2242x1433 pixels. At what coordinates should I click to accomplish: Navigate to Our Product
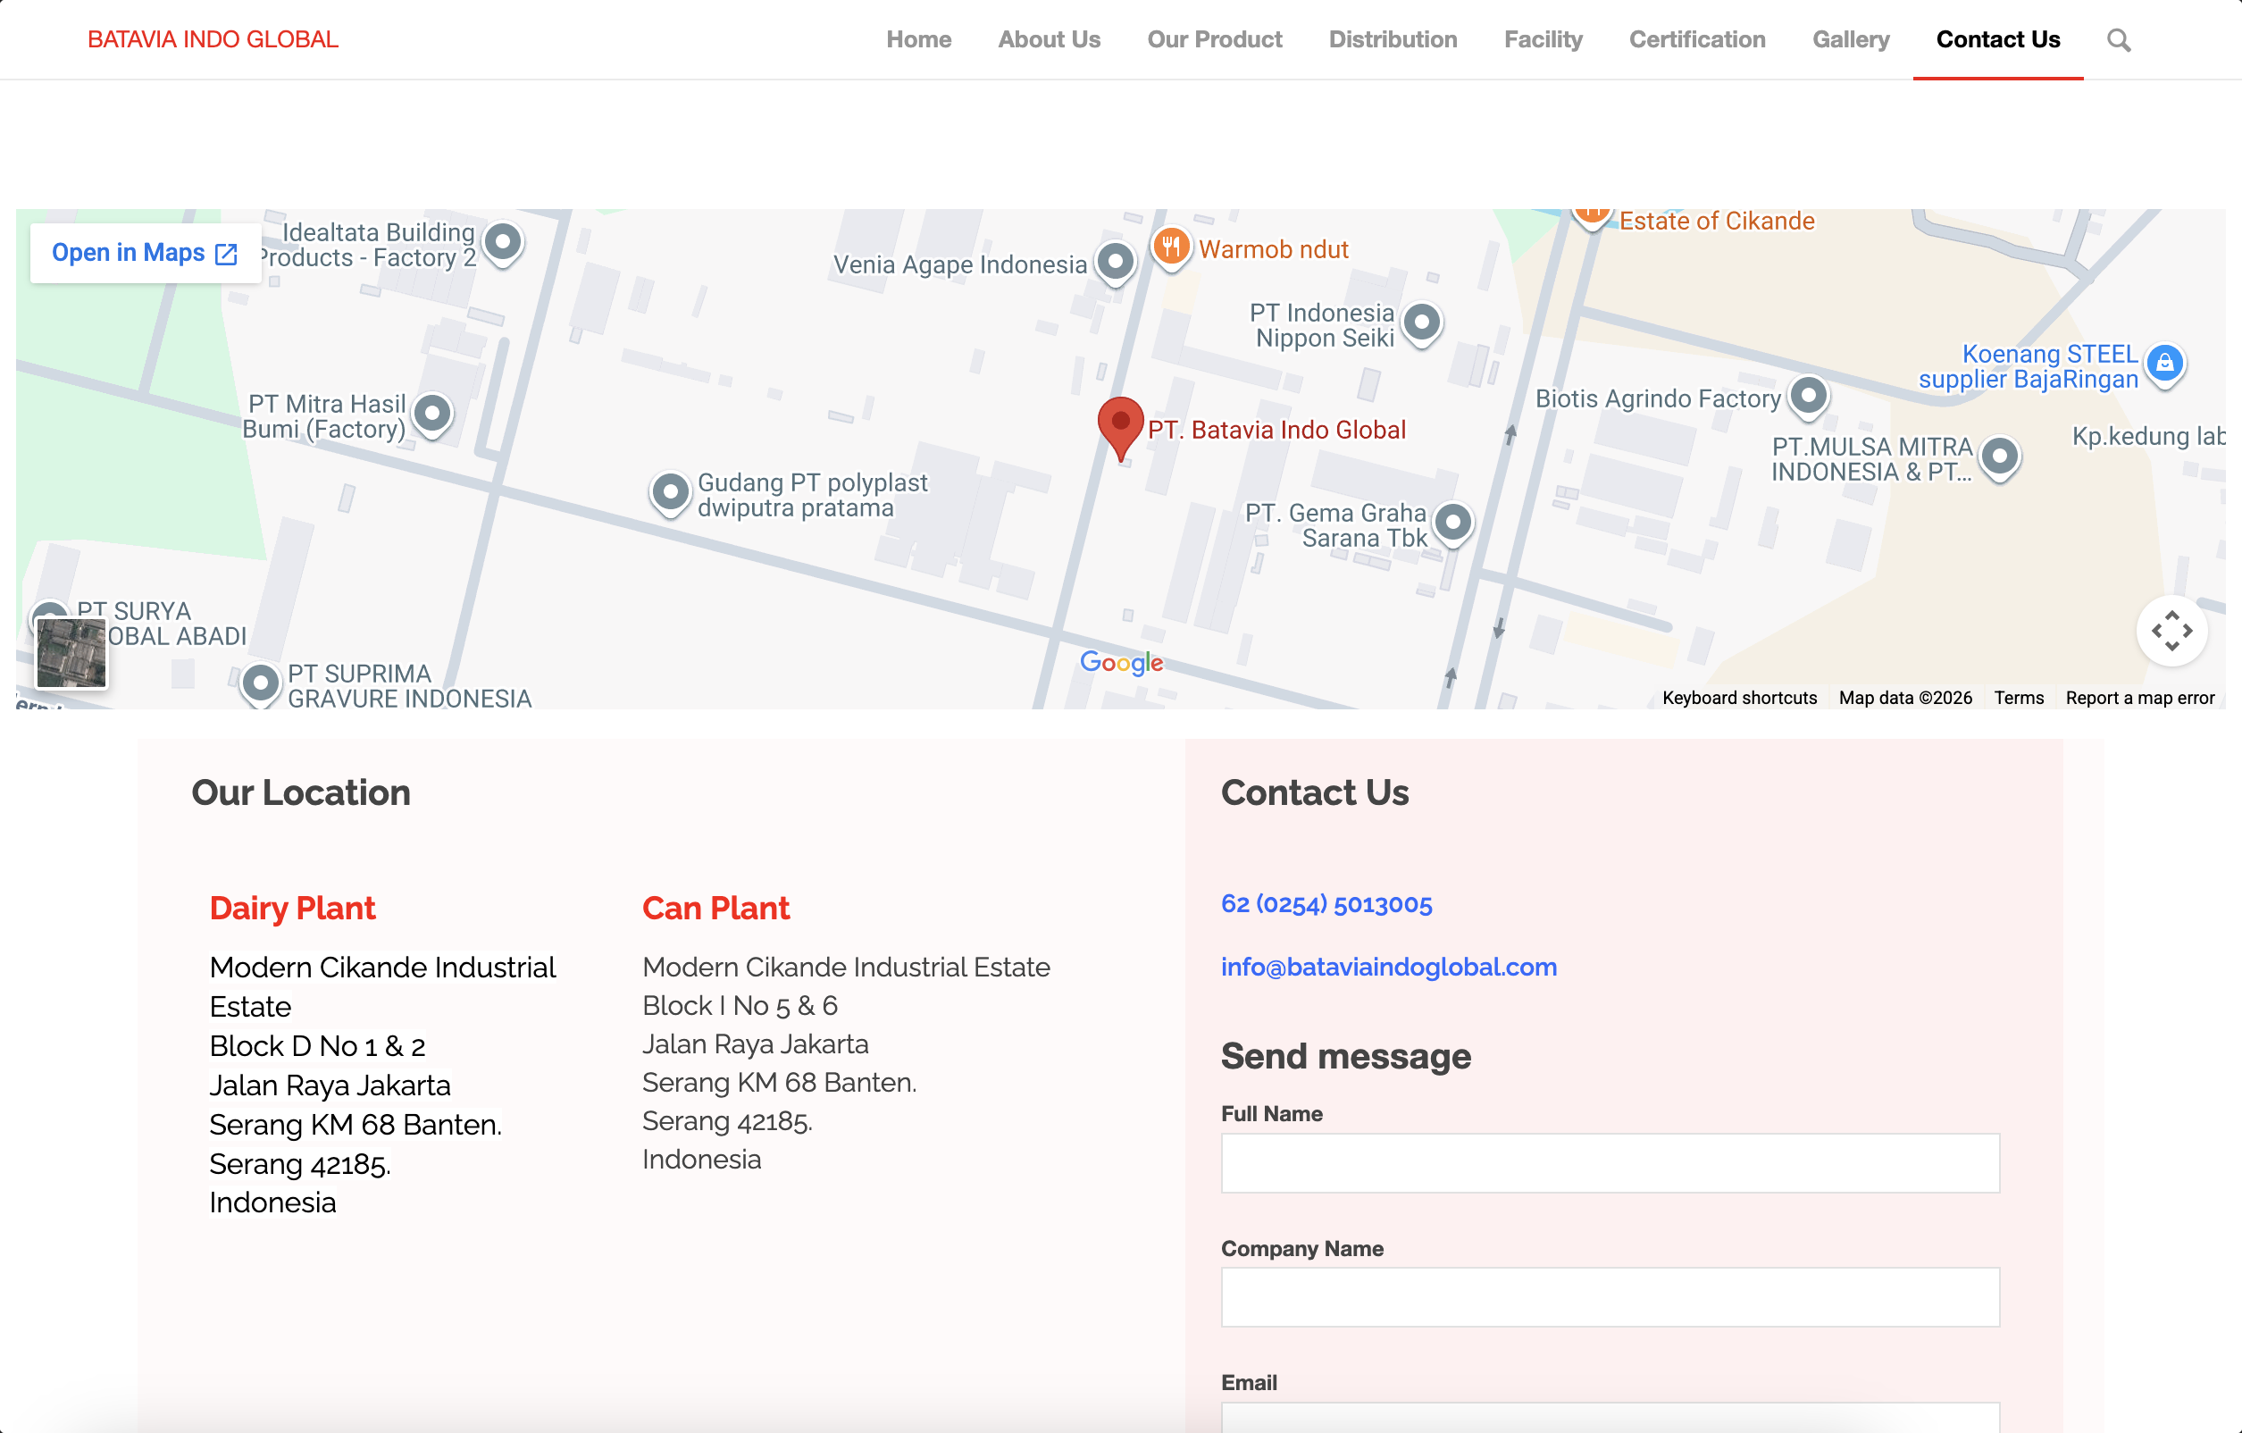tap(1214, 39)
